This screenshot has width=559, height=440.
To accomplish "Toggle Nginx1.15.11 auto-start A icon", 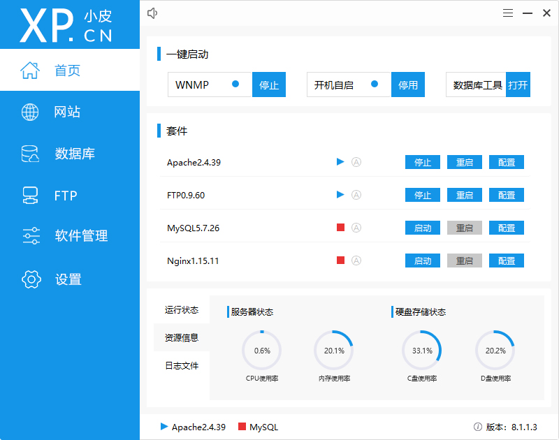I will pyautogui.click(x=356, y=261).
